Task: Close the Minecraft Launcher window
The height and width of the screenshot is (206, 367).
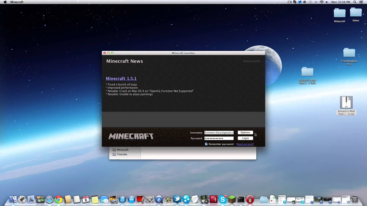Action: coord(105,53)
